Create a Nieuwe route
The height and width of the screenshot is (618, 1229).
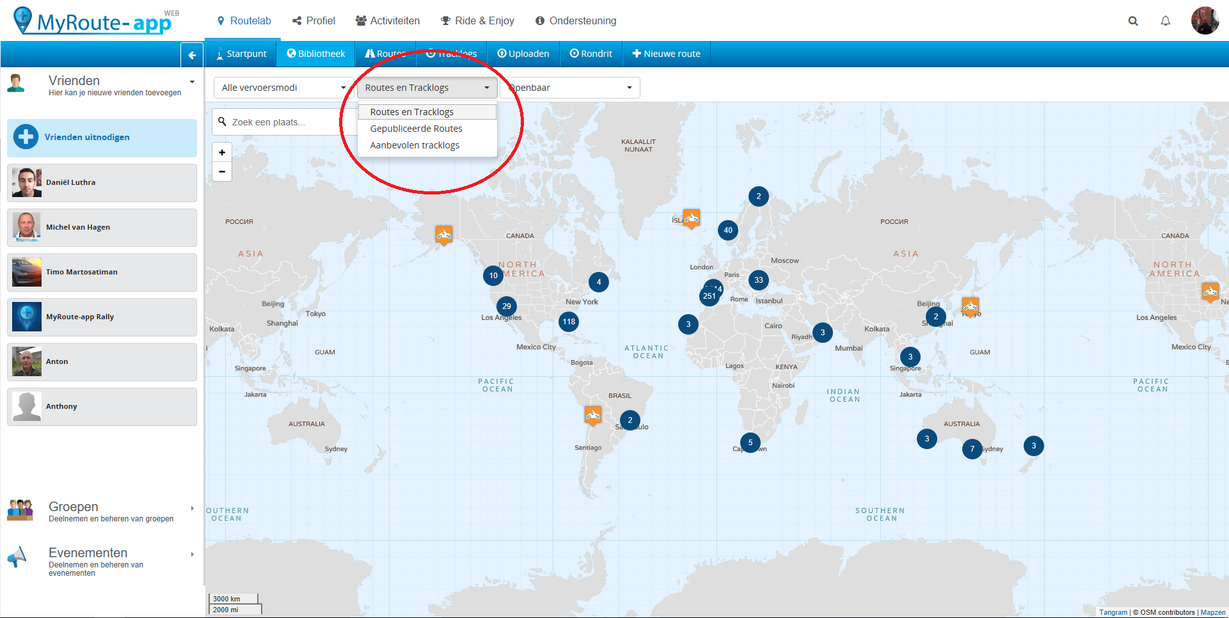point(667,54)
